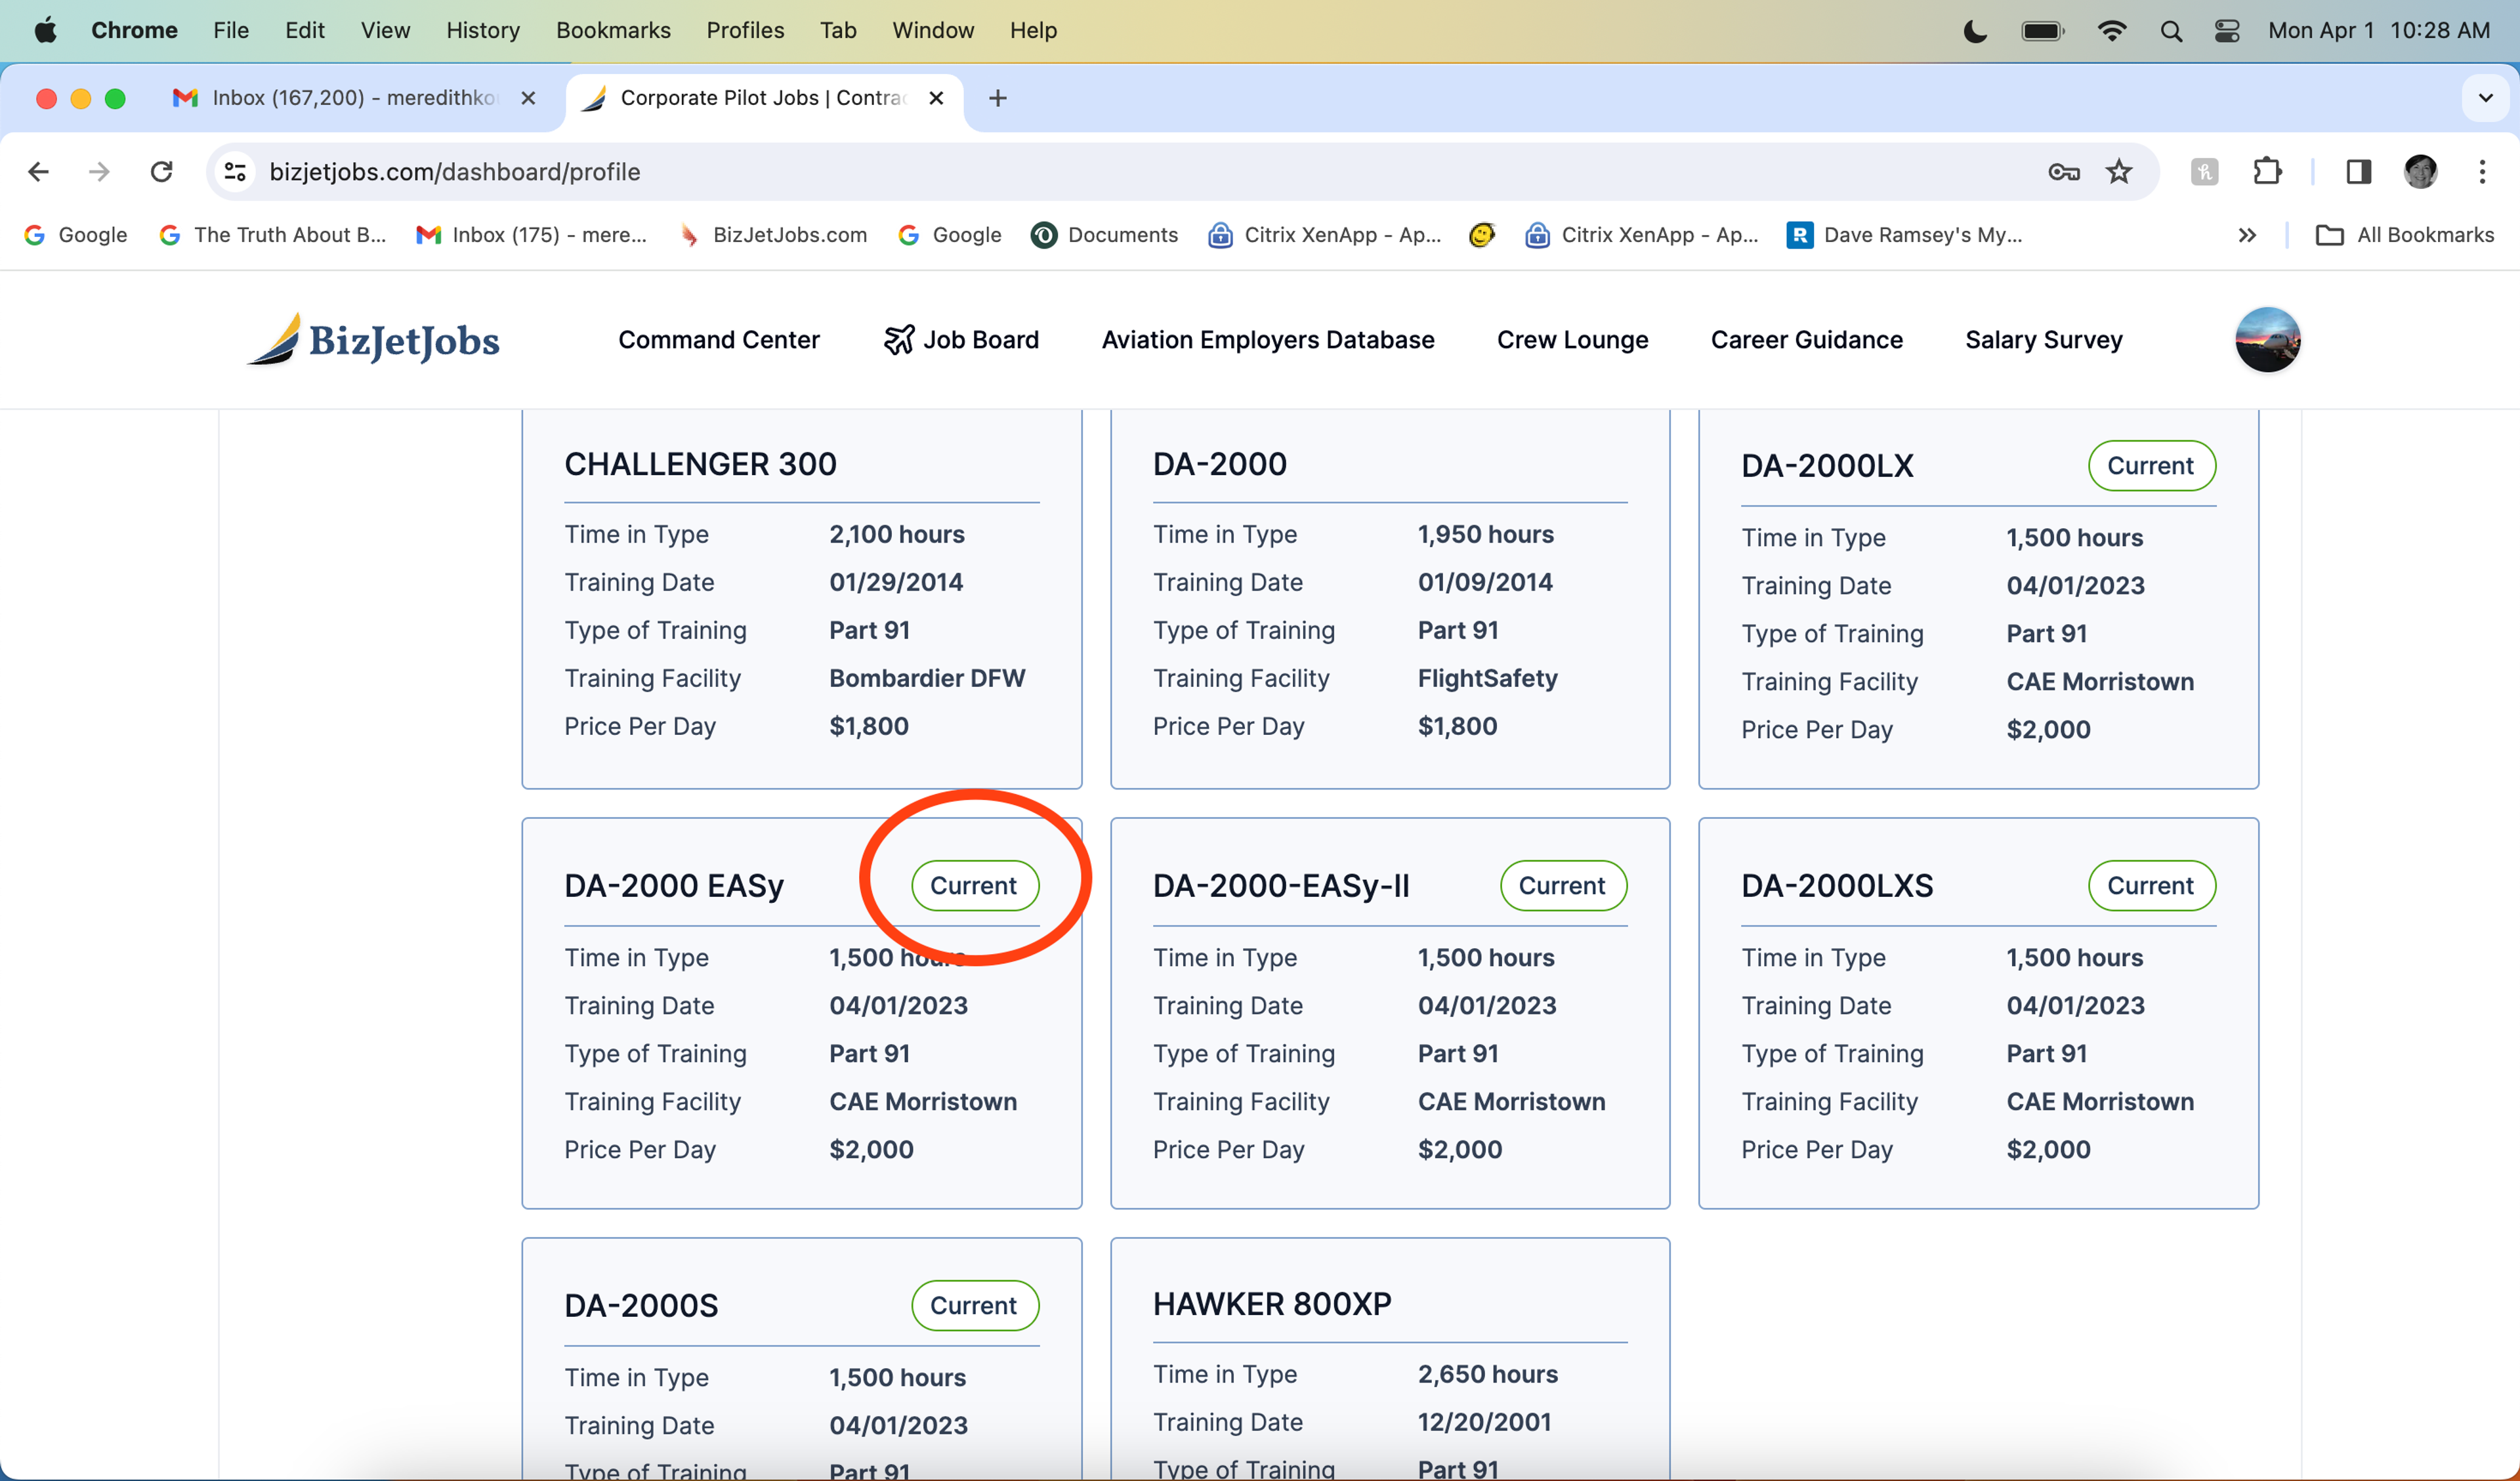Click the back navigation button
The height and width of the screenshot is (1481, 2520).
(x=39, y=171)
